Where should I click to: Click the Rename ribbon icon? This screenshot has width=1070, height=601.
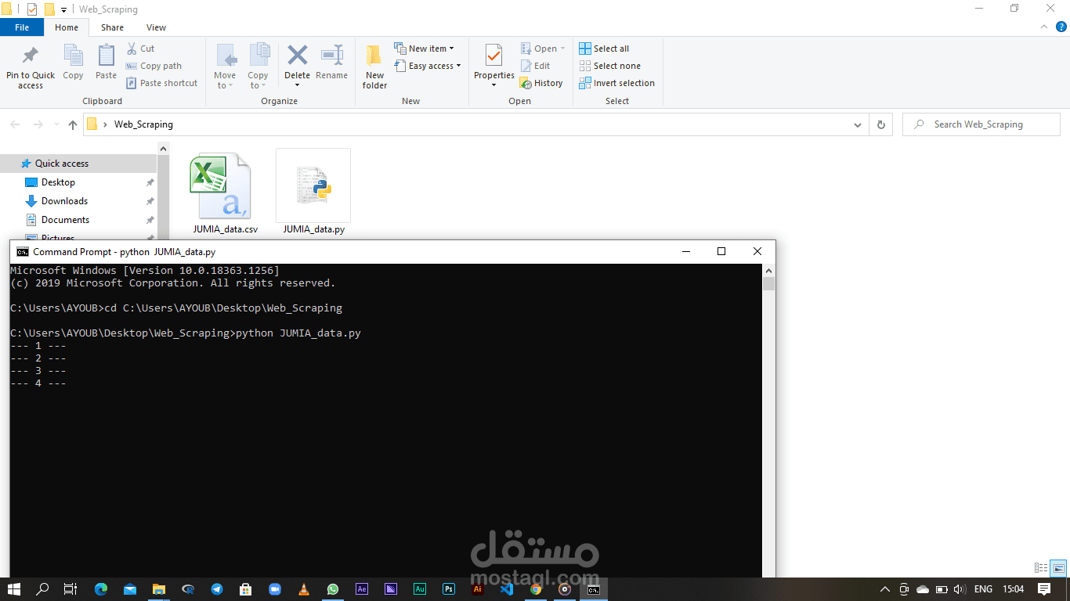[332, 56]
